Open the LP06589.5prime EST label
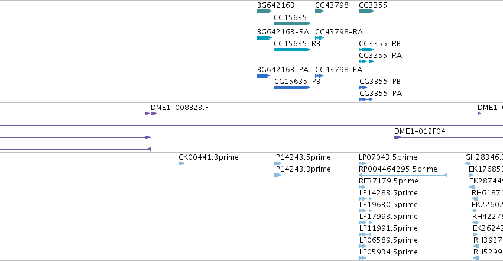Viewport: 503px width, 261px height. point(388,240)
